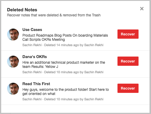Viewport: 151px width, 114px height.
Task: Open the Dana's OKRs note title
Action: tap(35, 57)
